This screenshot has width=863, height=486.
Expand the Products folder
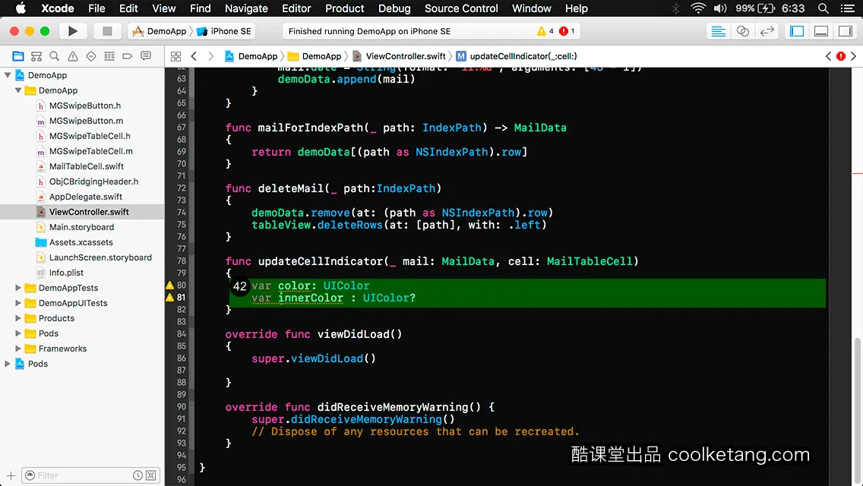[x=18, y=318]
